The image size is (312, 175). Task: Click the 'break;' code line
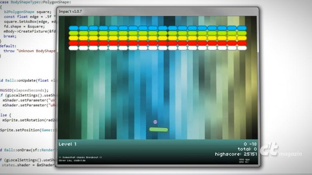(10, 36)
